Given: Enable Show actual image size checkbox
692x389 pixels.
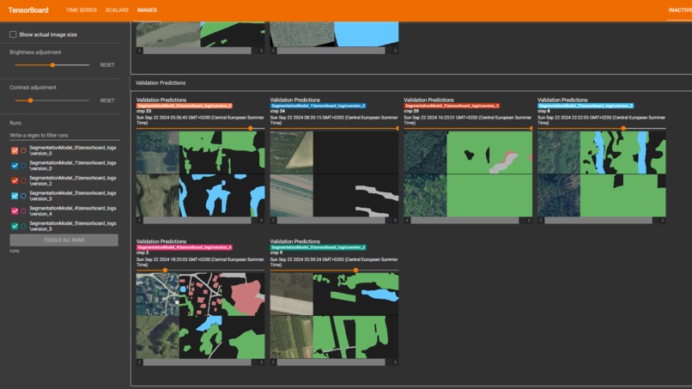Looking at the screenshot, I should 13,34.
